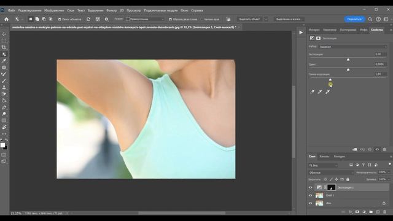Click the Выделение и маска button
This screenshot has width=393, height=221.
tap(289, 19)
